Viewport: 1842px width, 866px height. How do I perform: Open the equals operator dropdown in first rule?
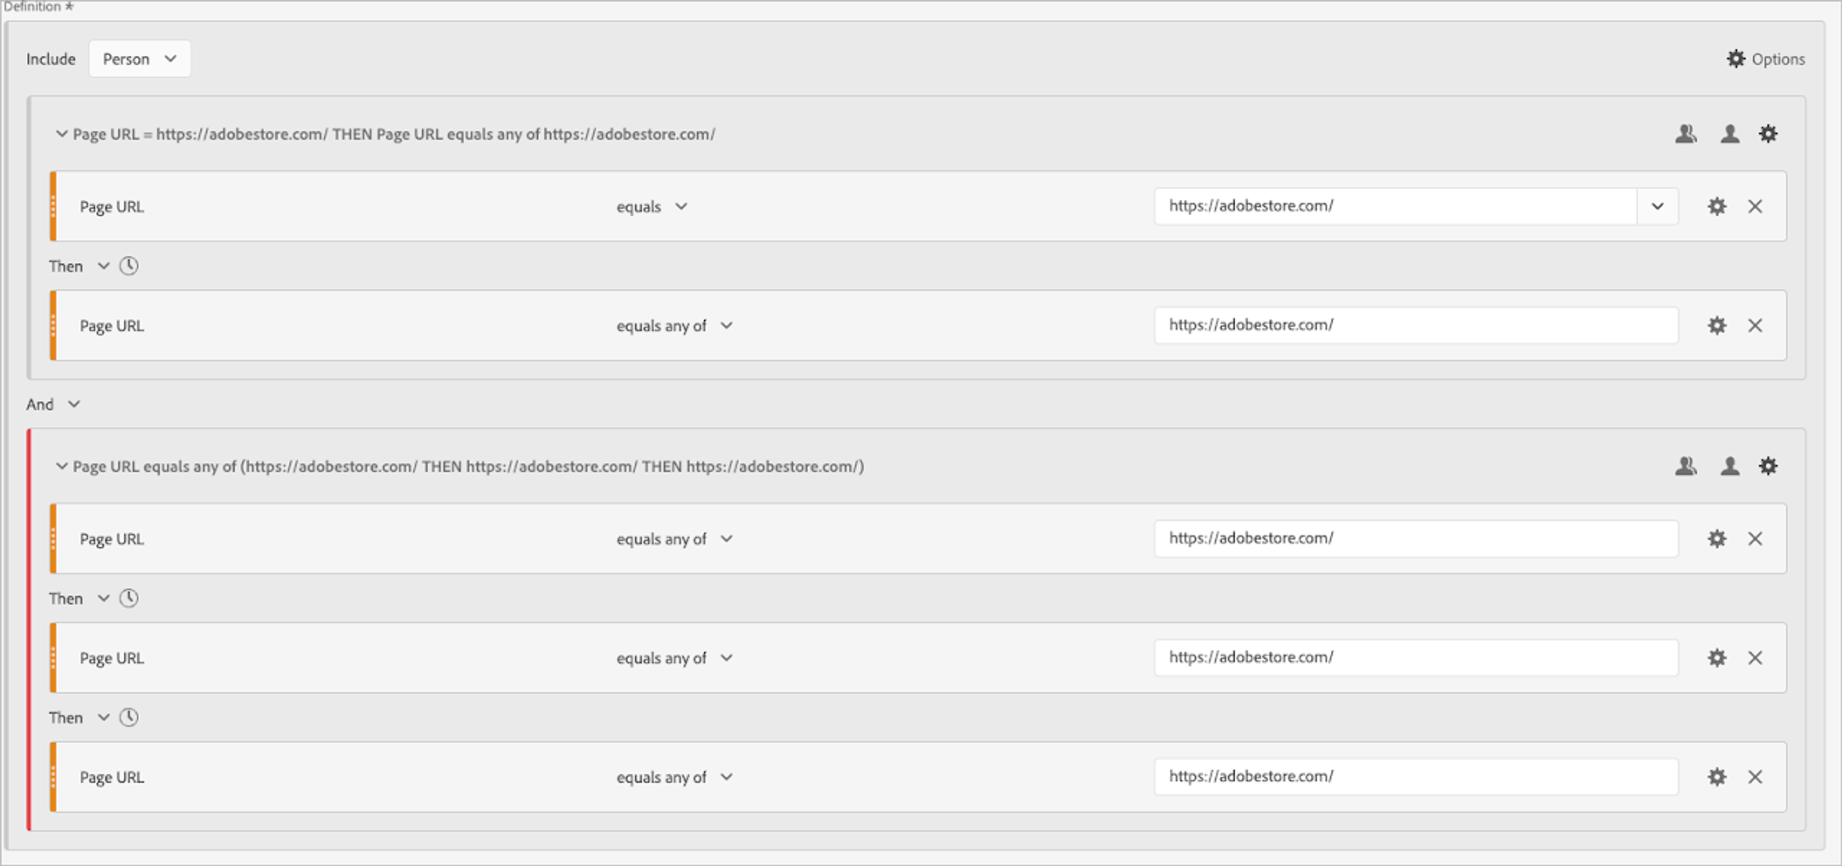tap(651, 207)
